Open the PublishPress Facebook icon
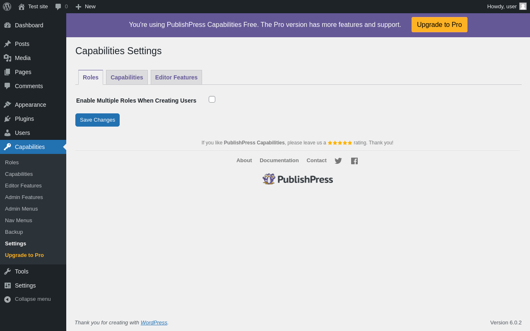 click(x=354, y=161)
